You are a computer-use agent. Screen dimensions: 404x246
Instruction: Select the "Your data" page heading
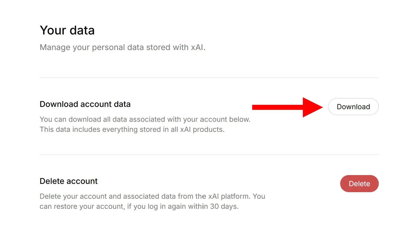(x=67, y=30)
